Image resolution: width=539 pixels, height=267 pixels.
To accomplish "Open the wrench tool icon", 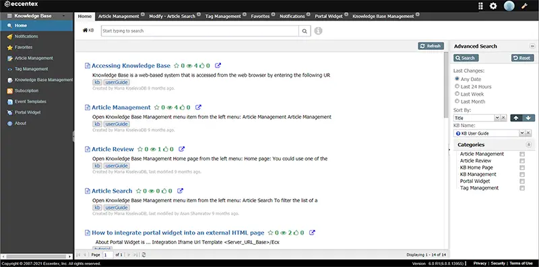I will click(525, 6).
